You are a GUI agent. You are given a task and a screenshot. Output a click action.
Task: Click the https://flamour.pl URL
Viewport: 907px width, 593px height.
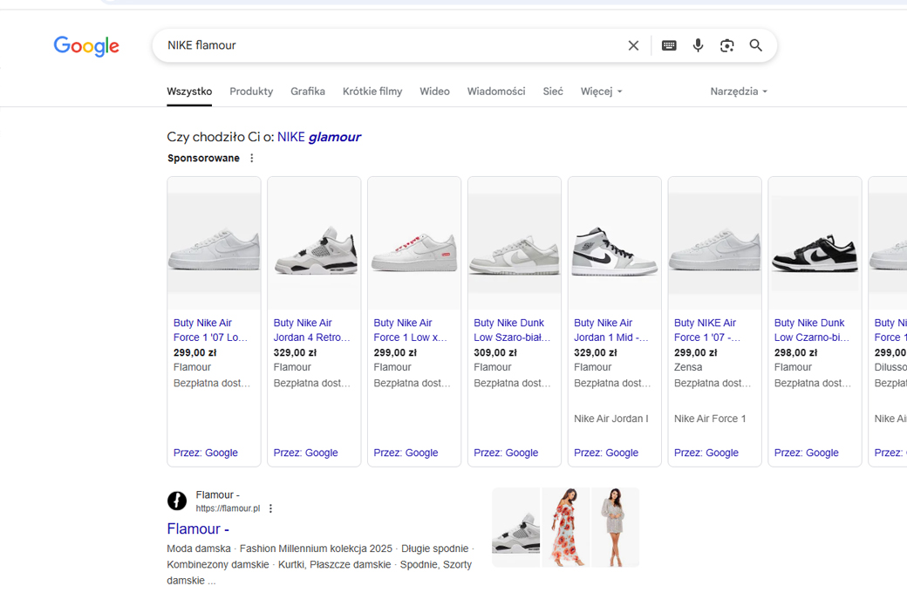tap(228, 508)
